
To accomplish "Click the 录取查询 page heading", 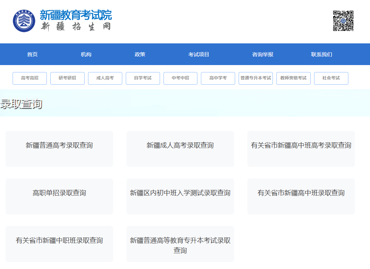I will [21, 104].
